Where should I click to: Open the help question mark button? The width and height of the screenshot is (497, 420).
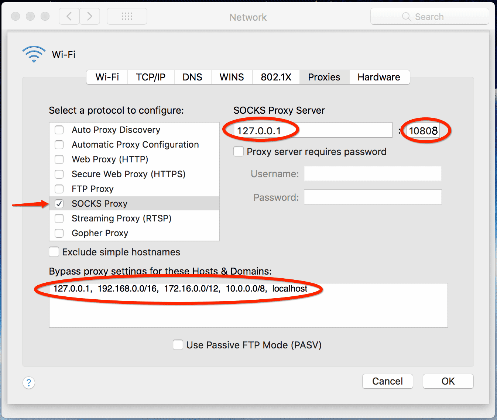(x=29, y=383)
